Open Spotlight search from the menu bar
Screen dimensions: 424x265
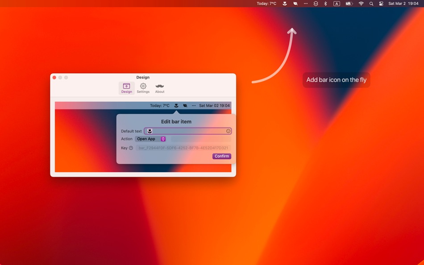[371, 4]
